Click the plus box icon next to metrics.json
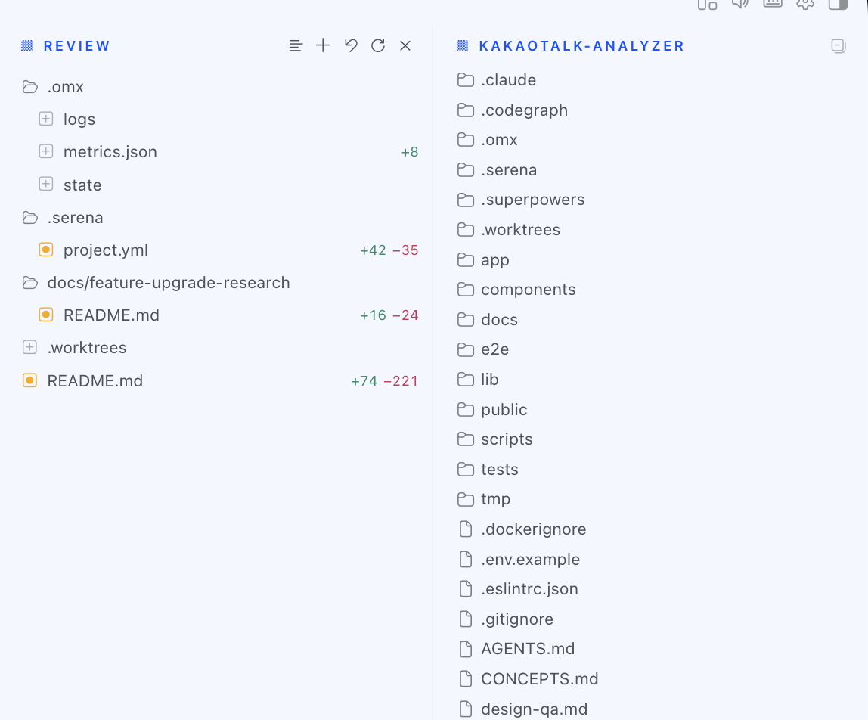868x720 pixels. (46, 151)
